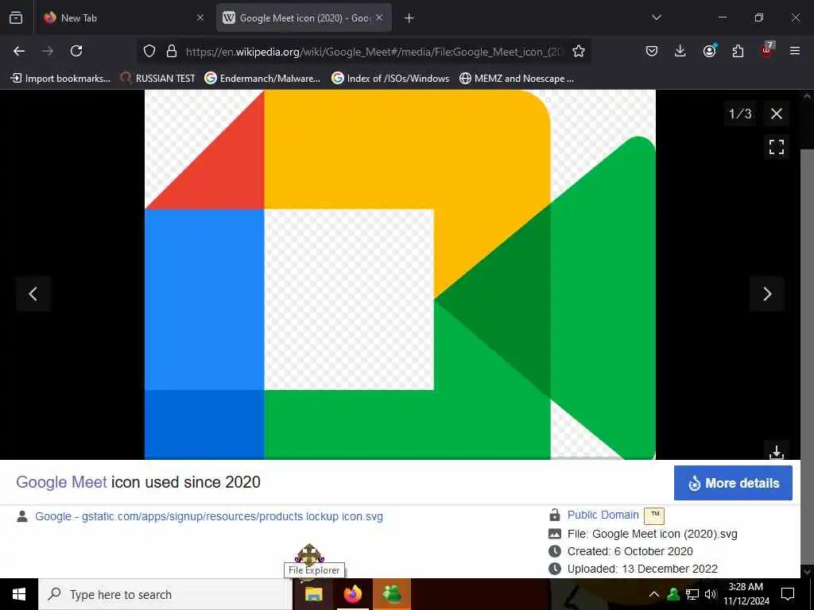Image resolution: width=814 pixels, height=610 pixels.
Task: Reload the current page
Action: pyautogui.click(x=76, y=51)
